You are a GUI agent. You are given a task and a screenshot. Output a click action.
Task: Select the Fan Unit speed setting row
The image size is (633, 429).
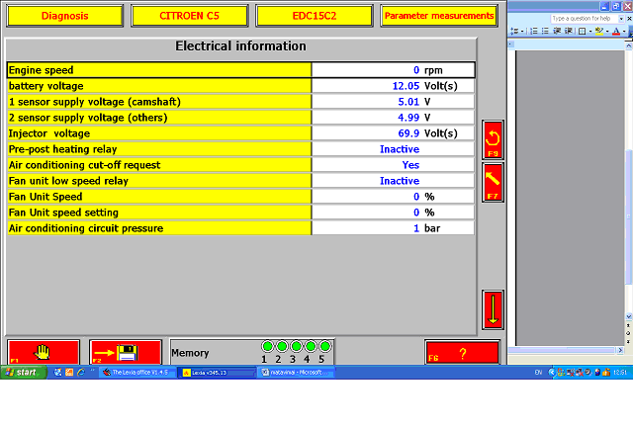[240, 213]
